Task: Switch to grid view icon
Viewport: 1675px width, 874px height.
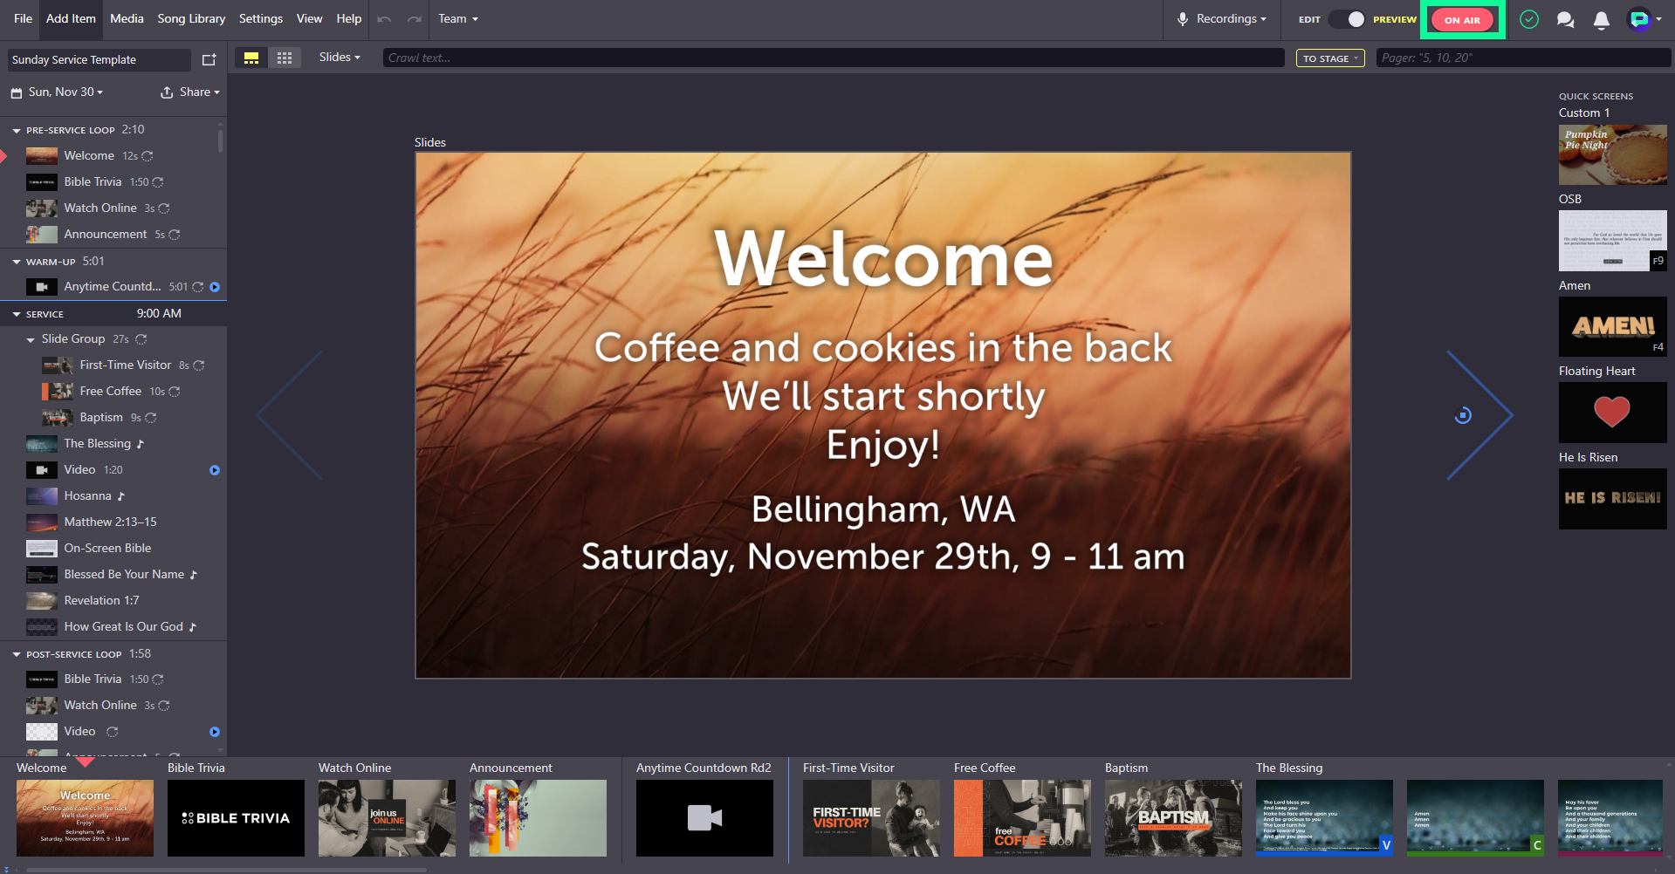Action: point(285,58)
